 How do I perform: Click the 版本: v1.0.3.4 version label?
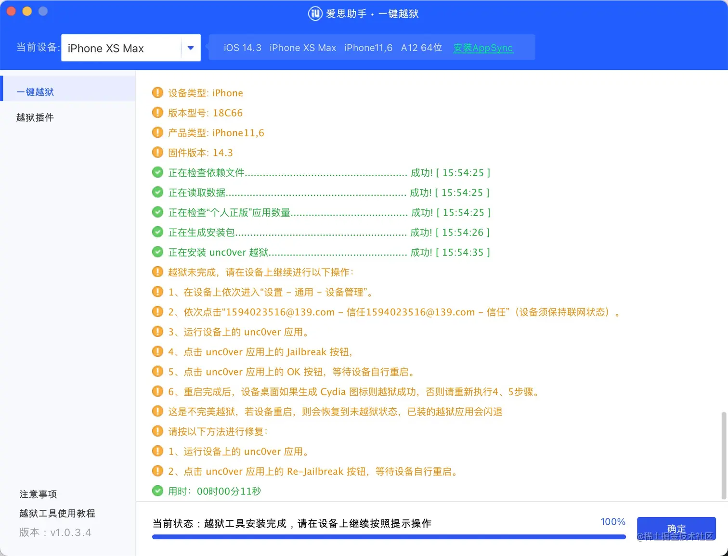pyautogui.click(x=55, y=532)
